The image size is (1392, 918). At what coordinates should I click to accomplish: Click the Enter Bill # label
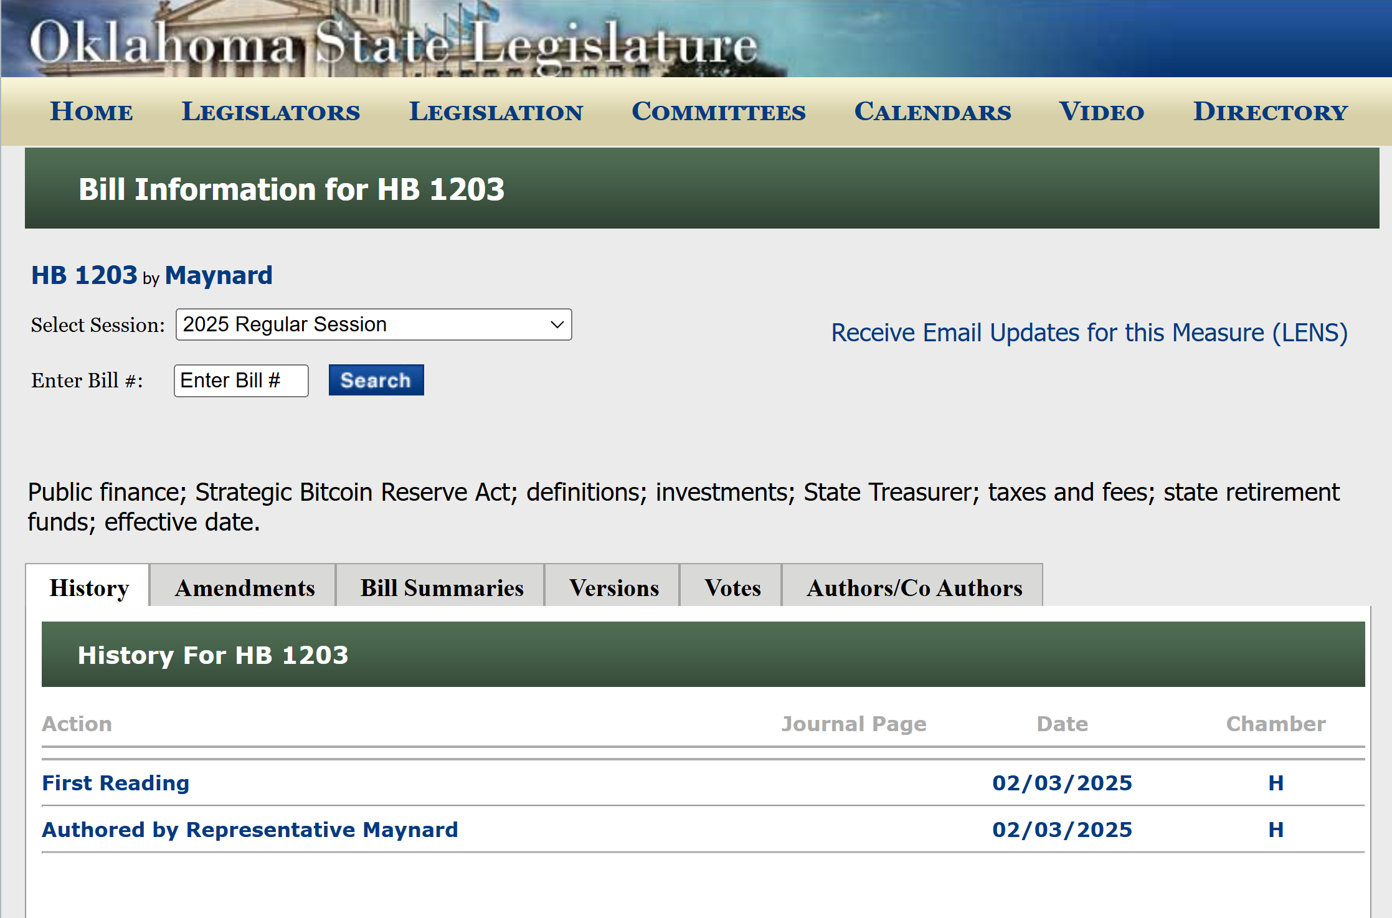point(87,381)
